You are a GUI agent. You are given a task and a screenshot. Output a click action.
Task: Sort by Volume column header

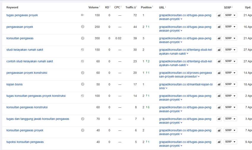[93, 7]
